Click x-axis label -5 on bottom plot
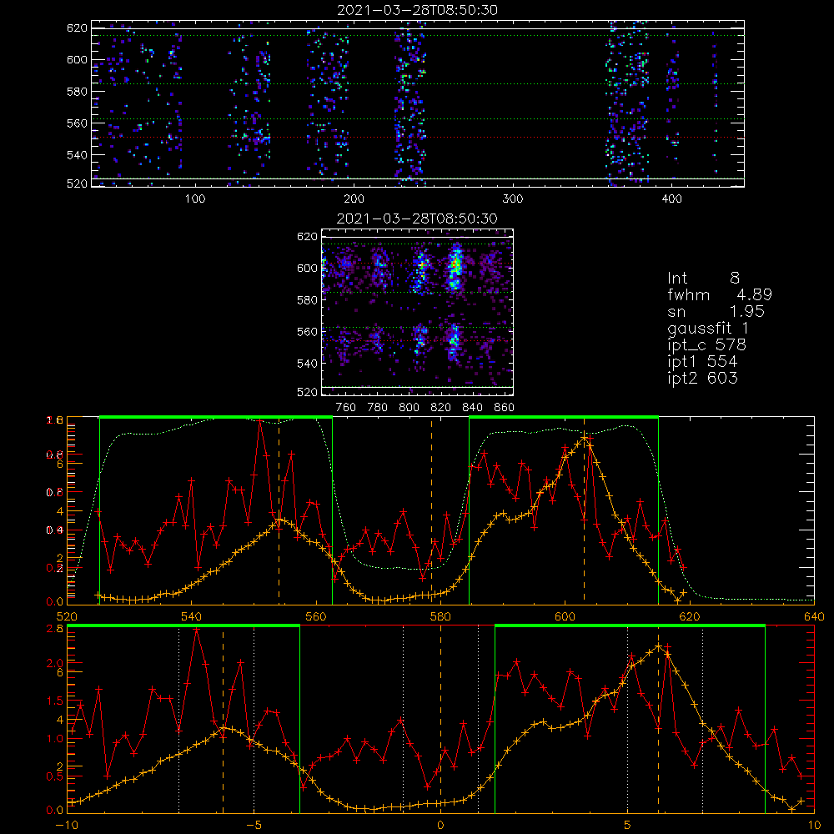The height and width of the screenshot is (834, 834). click(254, 826)
